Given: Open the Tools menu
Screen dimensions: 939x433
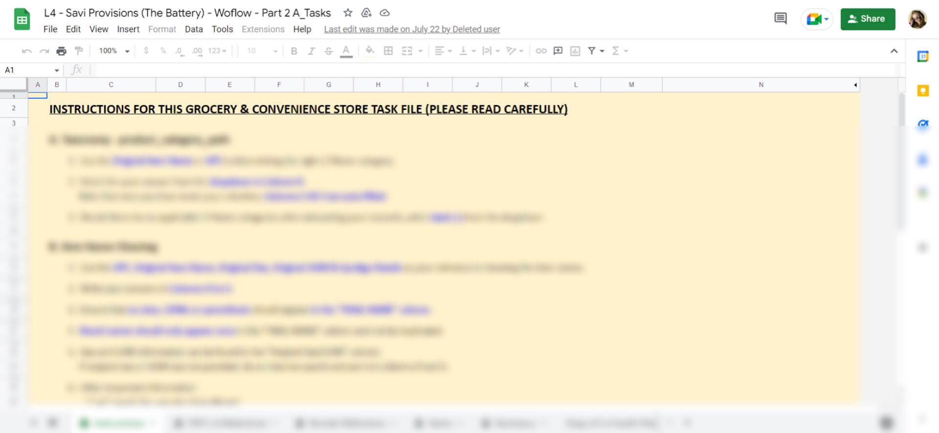Looking at the screenshot, I should [x=223, y=29].
